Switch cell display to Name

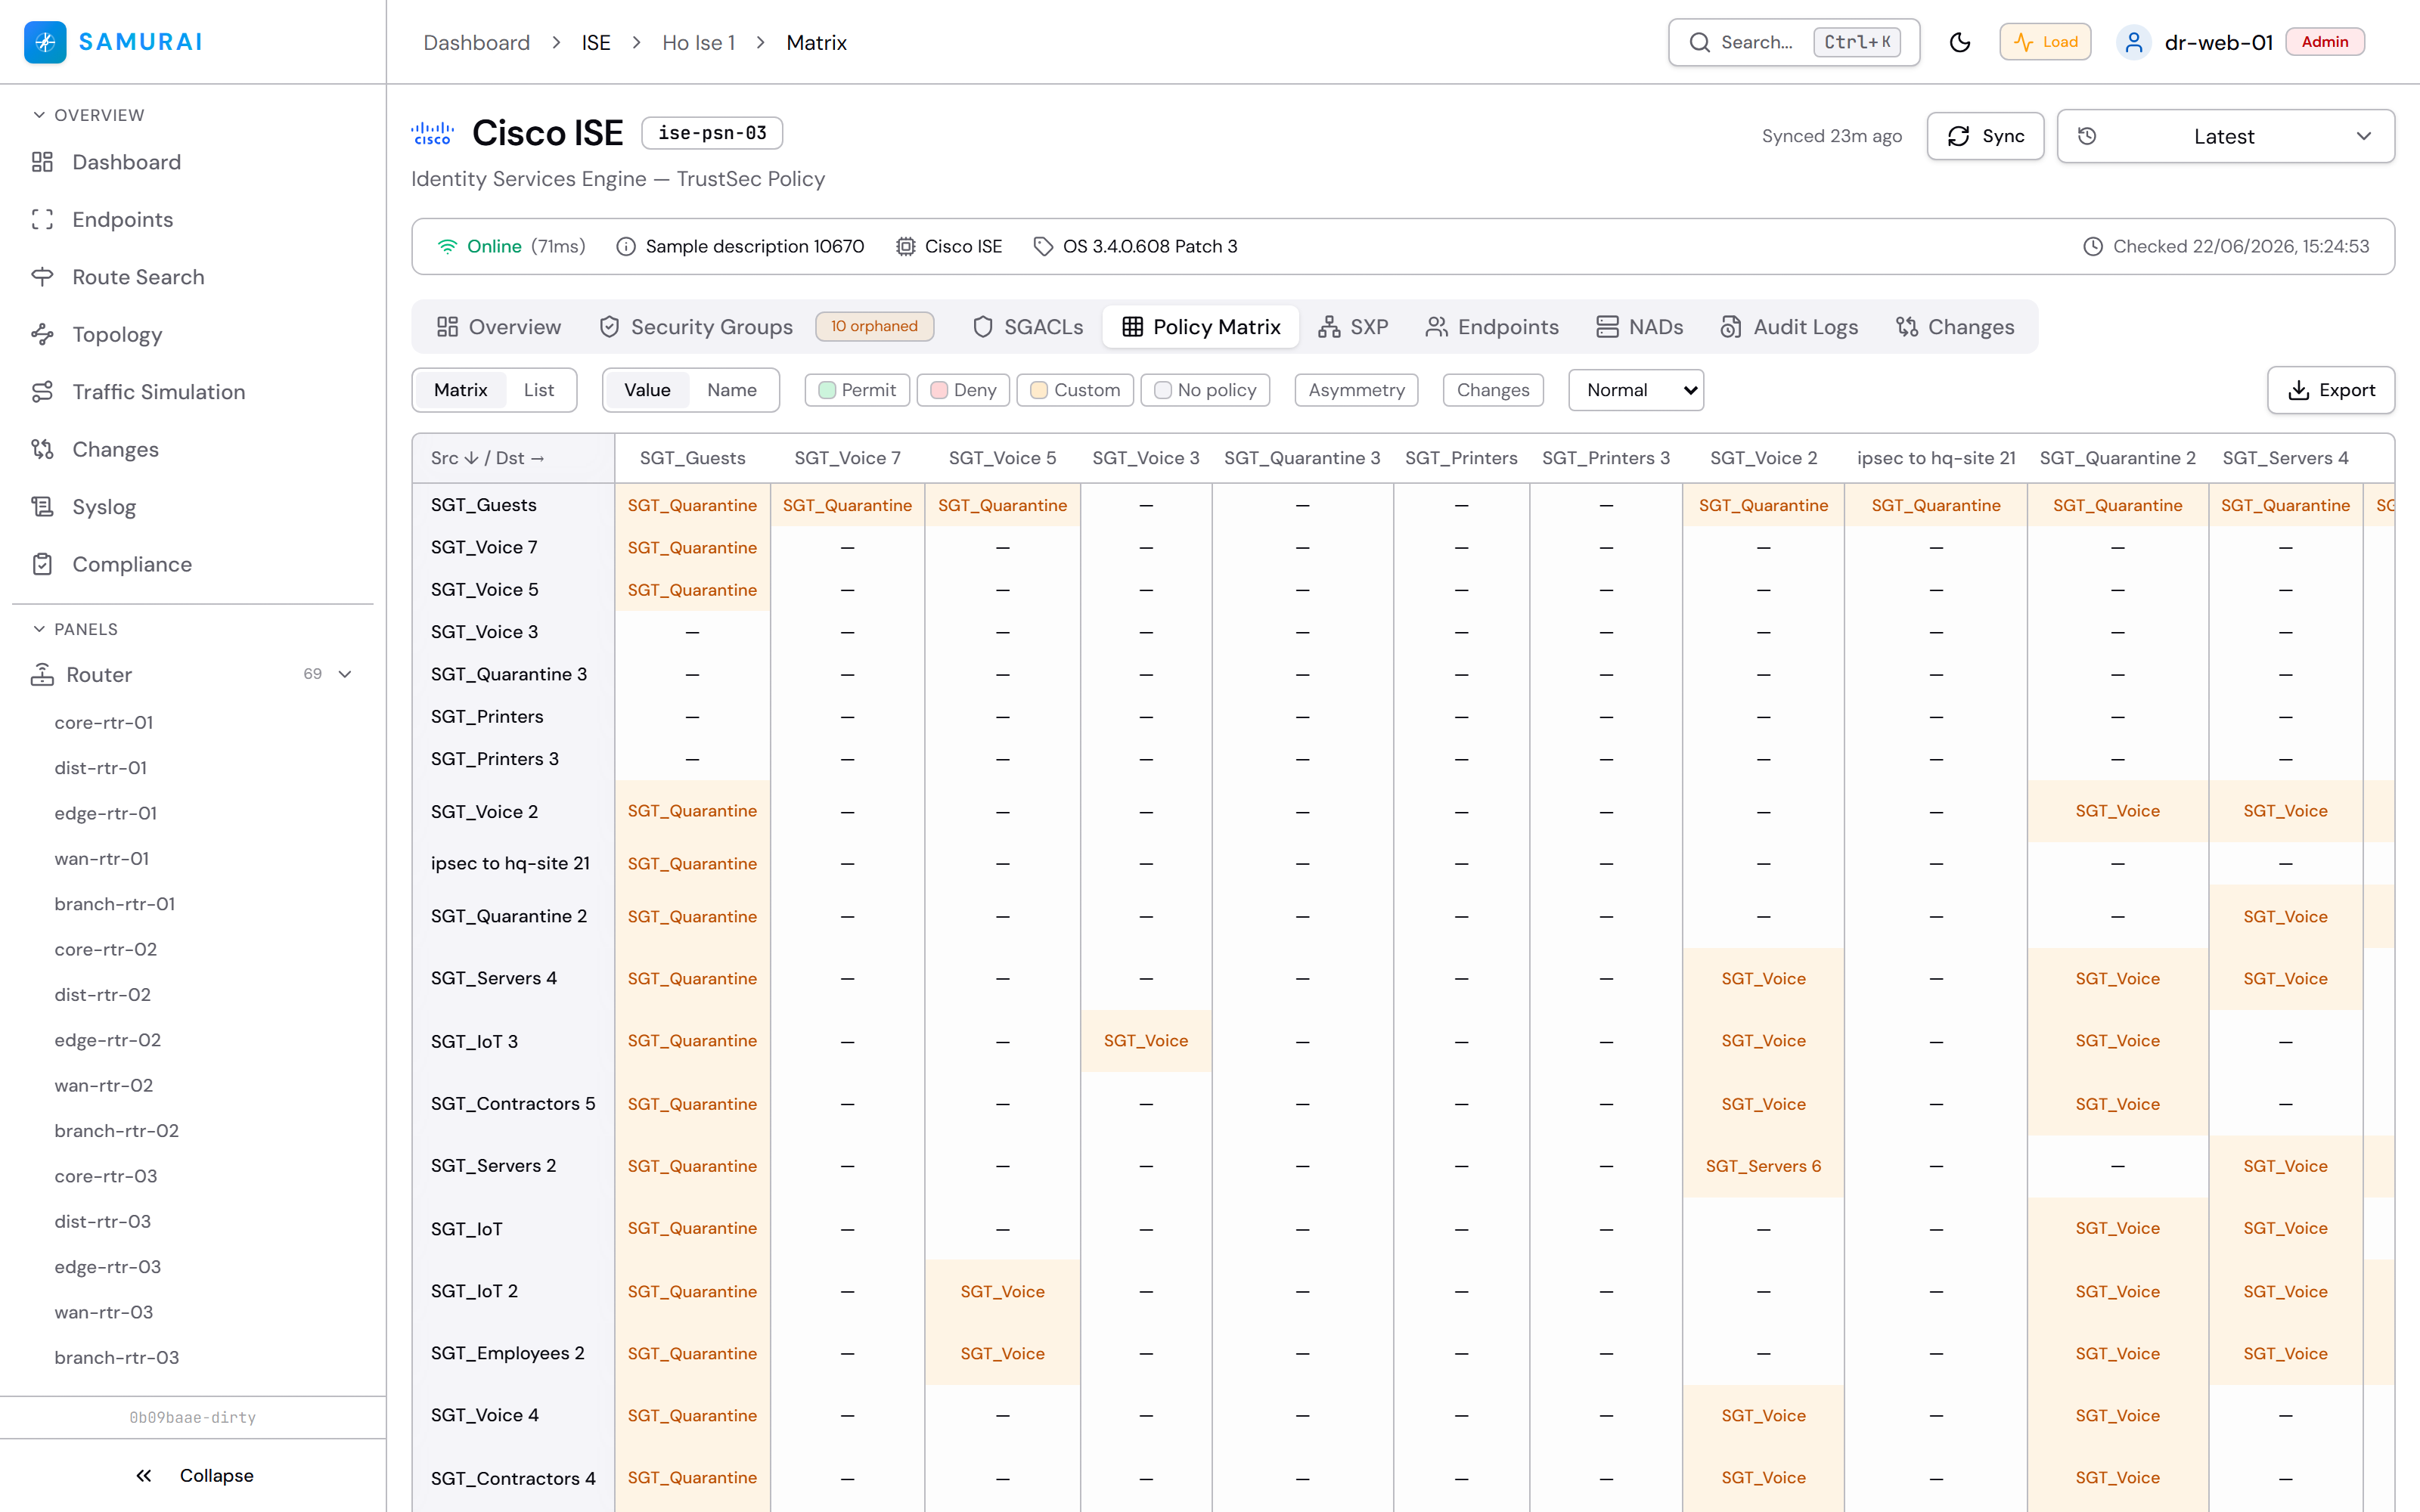click(732, 390)
